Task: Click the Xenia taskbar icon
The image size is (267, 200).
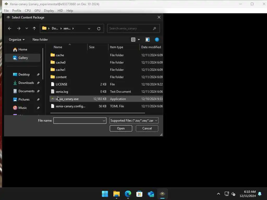Action: pyautogui.click(x=162, y=194)
